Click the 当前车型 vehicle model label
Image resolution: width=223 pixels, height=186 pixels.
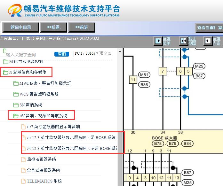pos(50,38)
